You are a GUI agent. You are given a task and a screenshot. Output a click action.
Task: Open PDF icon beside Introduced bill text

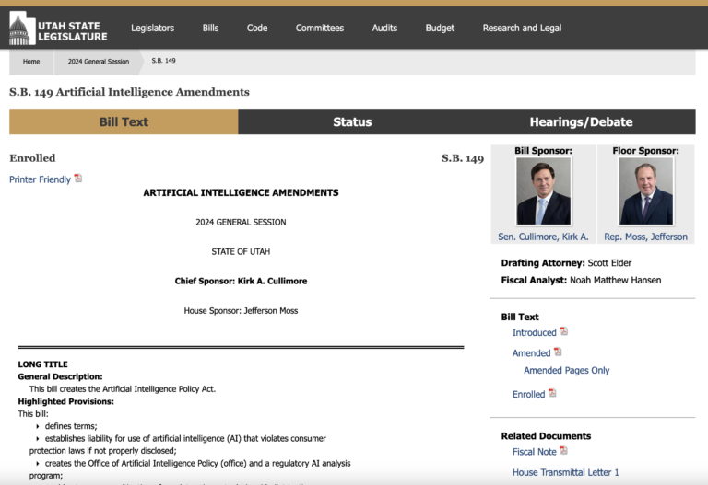(x=563, y=331)
